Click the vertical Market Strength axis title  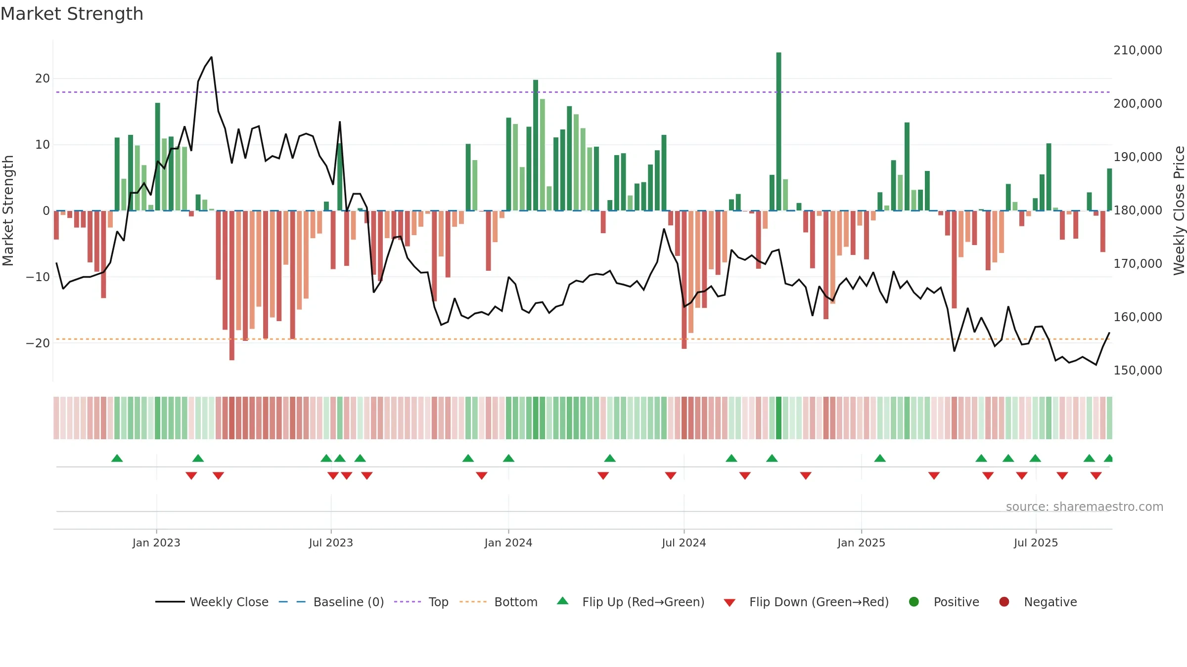[8, 210]
